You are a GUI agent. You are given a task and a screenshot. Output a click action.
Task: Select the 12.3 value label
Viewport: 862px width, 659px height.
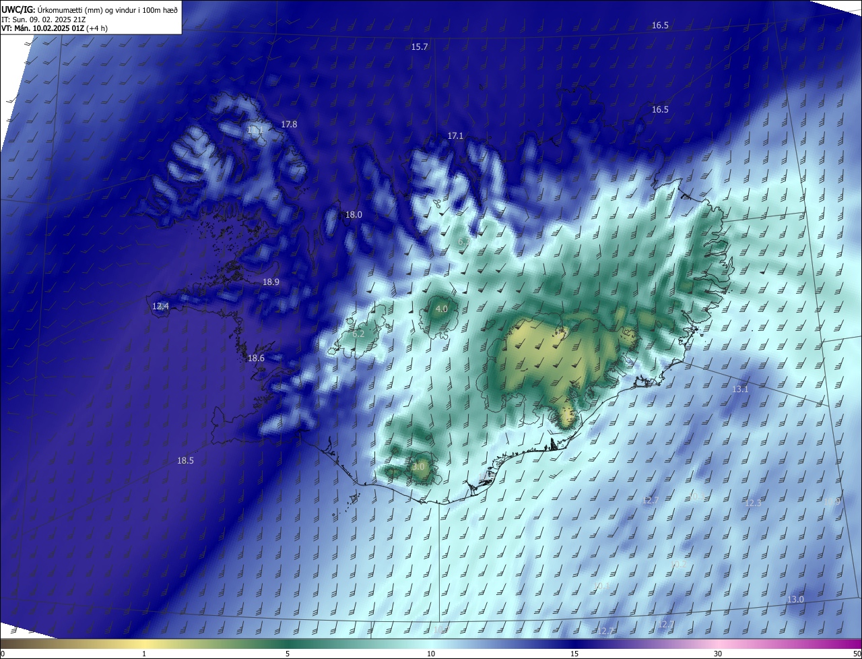(753, 503)
